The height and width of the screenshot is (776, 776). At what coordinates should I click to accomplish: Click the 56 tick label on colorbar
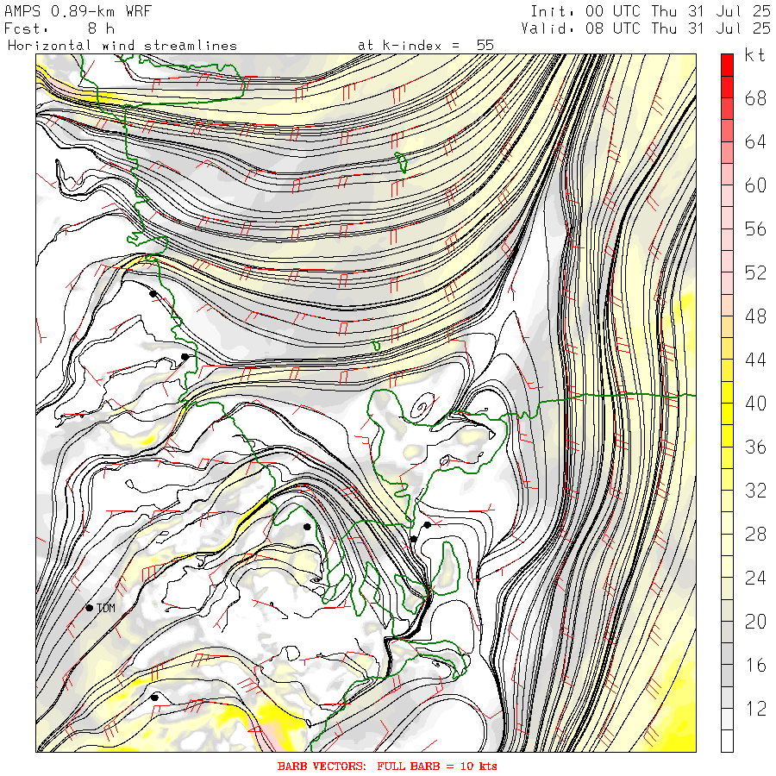pos(755,229)
